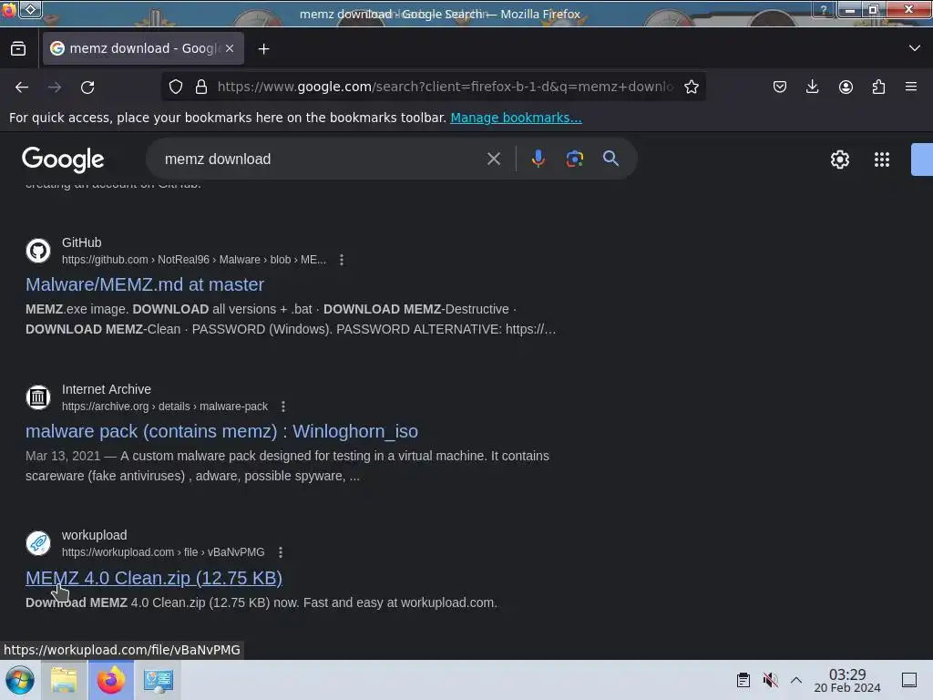
Task: Open the Windows-style start menu button
Action: [x=20, y=680]
